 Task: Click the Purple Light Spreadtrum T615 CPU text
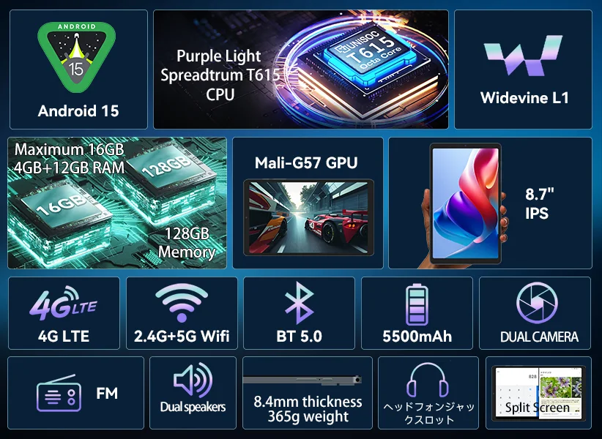(x=220, y=75)
